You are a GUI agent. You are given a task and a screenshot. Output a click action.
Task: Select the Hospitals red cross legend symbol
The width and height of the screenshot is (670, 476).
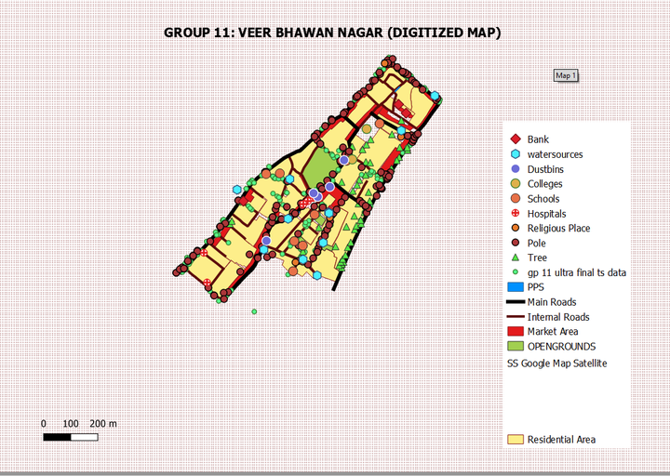click(x=515, y=214)
